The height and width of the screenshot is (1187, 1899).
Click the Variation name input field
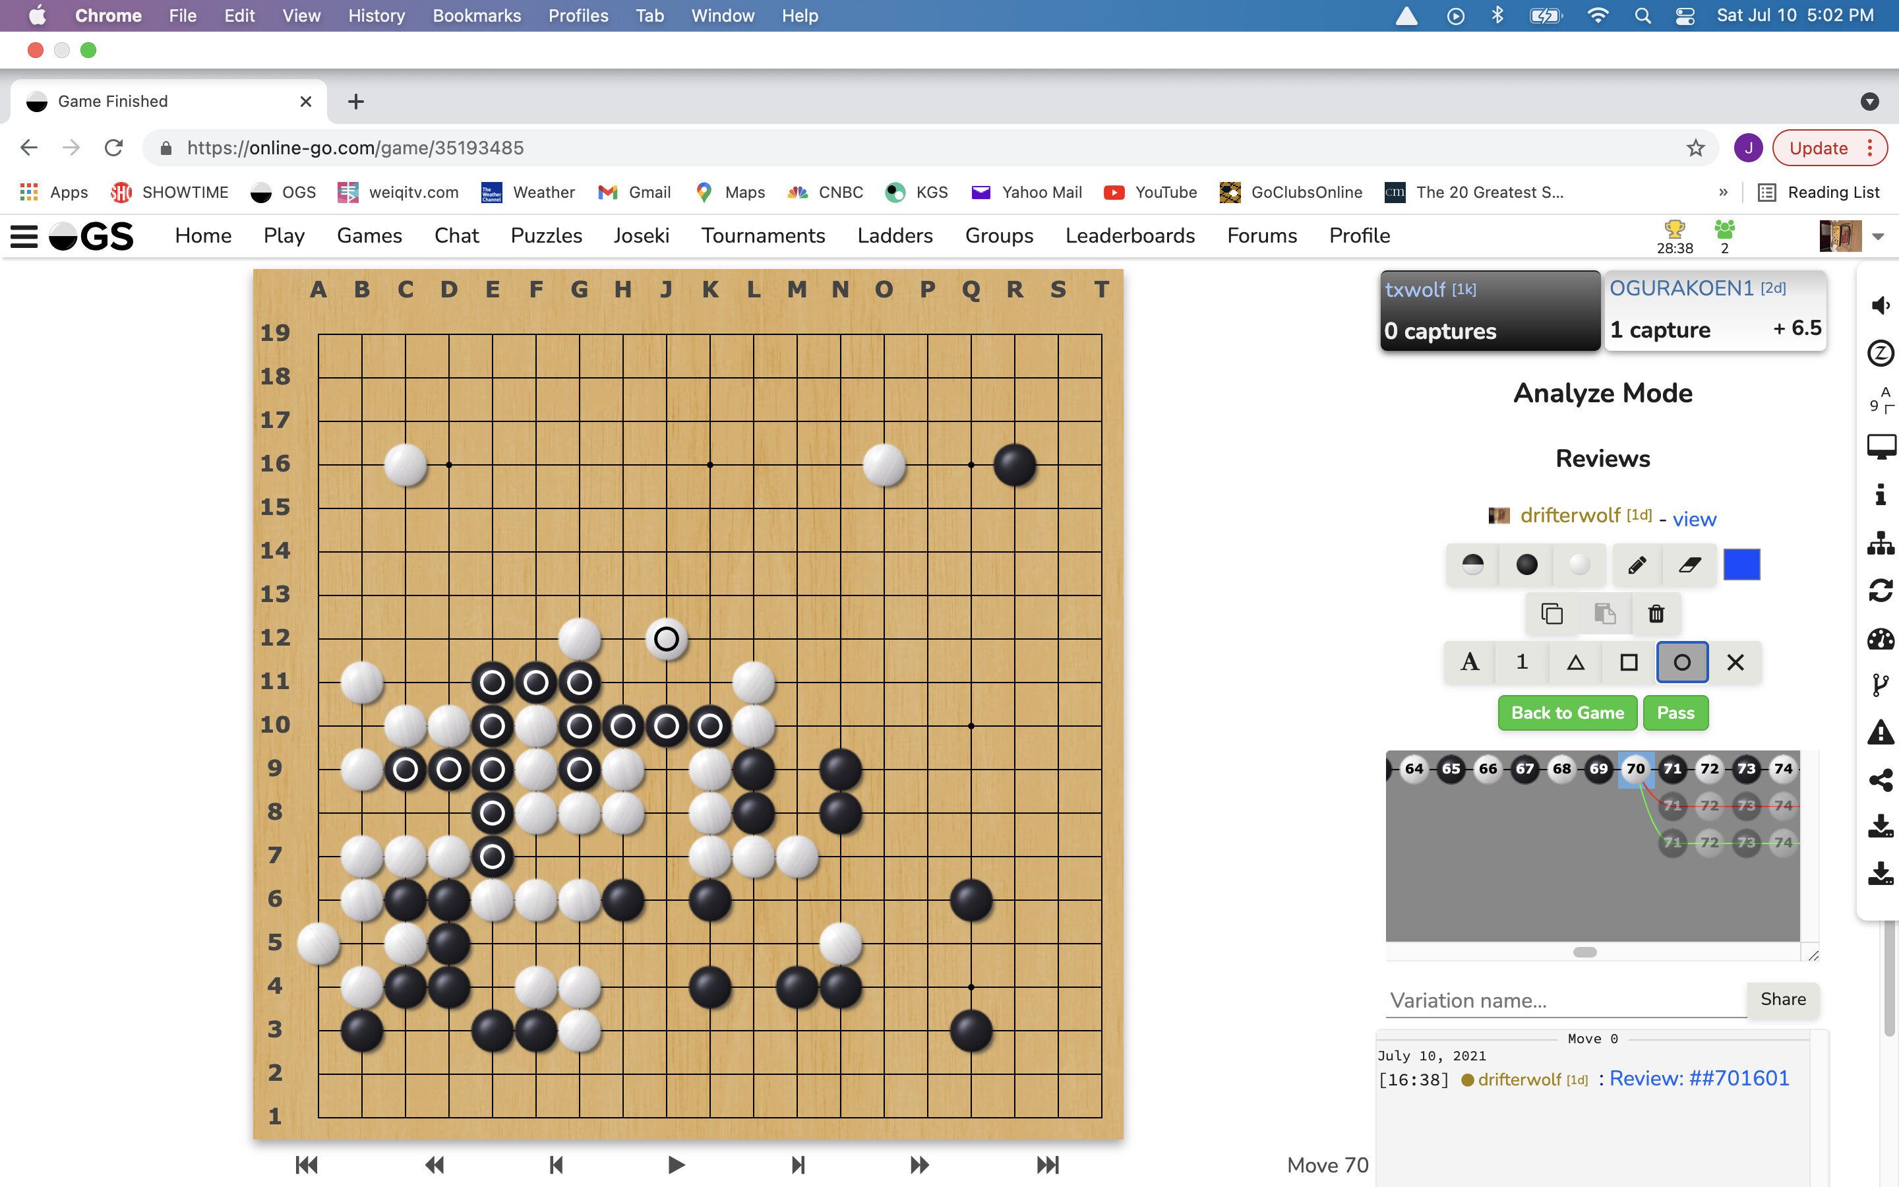(1565, 1000)
